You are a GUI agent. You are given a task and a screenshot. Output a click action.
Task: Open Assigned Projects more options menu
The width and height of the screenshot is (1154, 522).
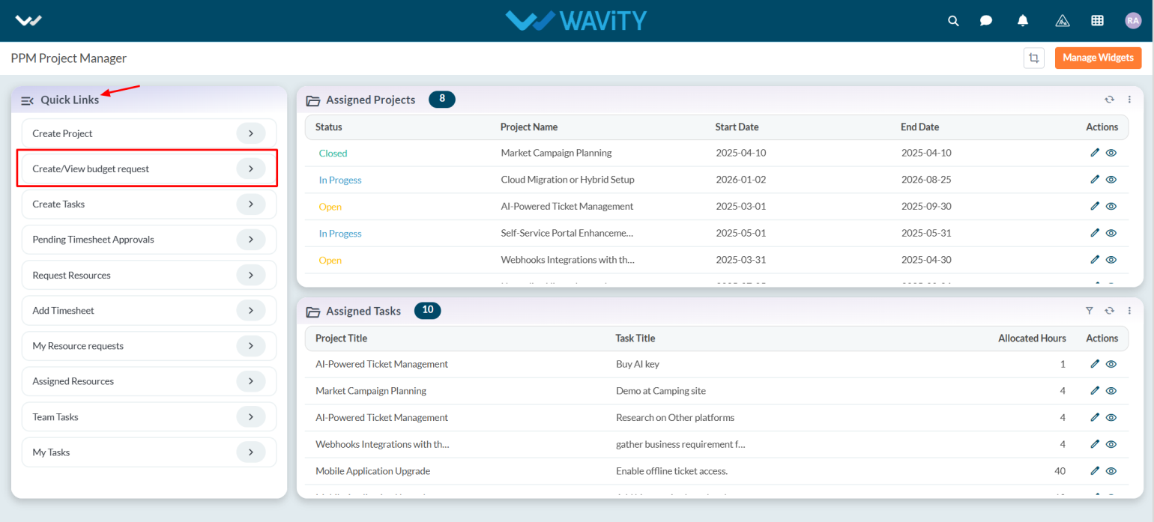coord(1129,100)
